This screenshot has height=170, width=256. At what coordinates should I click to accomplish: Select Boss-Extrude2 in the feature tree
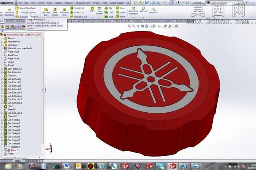pyautogui.click(x=15, y=69)
